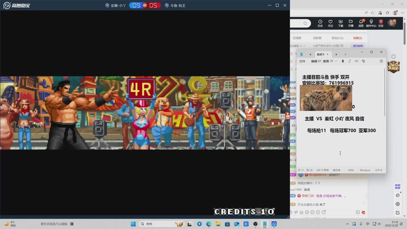The height and width of the screenshot is (229, 407).
Task: Click the 100% zoom level in Notepad status bar
Action: [351, 170]
